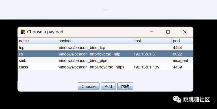Click port cell 4444
Viewport: 217px width, 109px height.
(177, 48)
